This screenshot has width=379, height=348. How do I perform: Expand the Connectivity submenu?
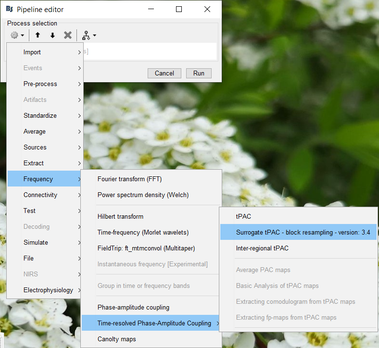(x=45, y=195)
